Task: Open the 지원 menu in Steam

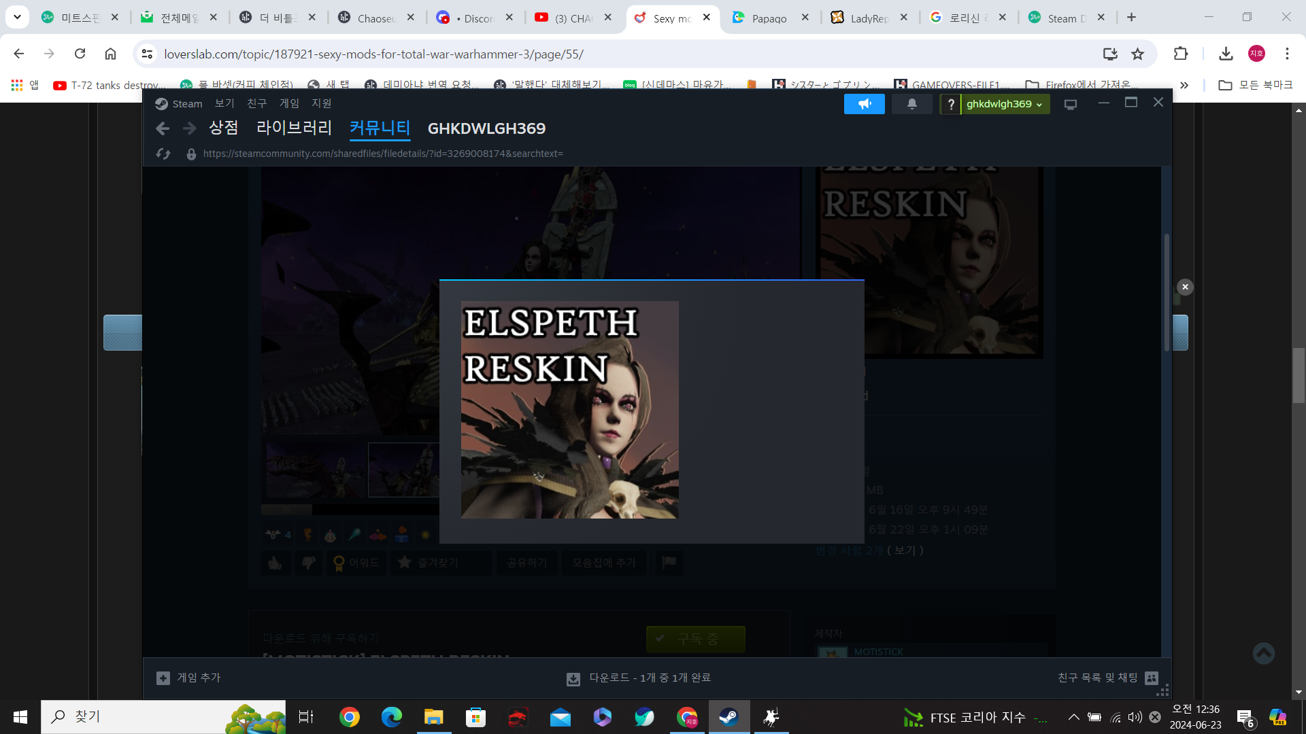Action: point(322,103)
